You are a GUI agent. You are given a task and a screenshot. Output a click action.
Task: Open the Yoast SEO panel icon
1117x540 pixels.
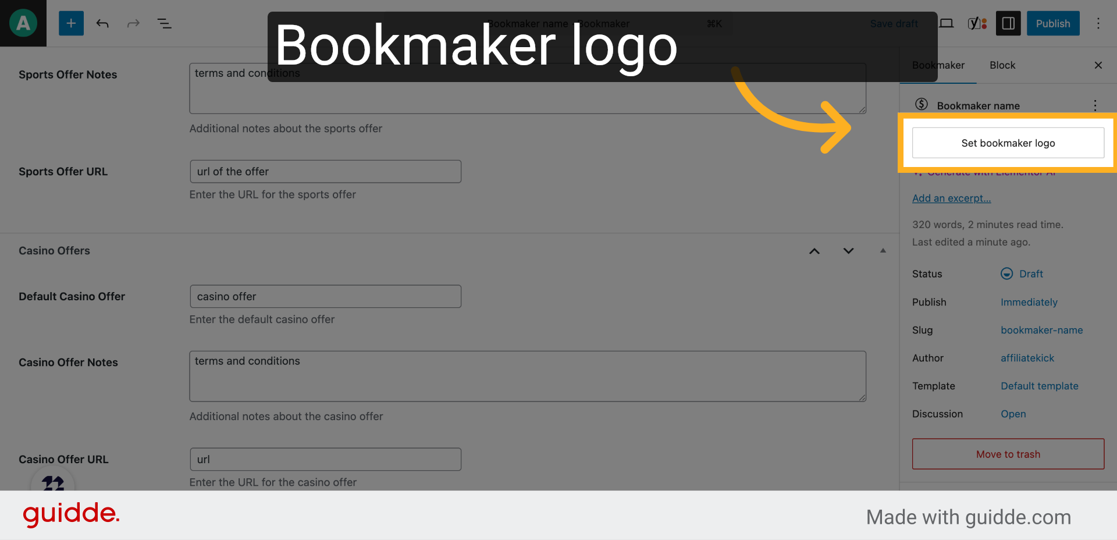(977, 23)
